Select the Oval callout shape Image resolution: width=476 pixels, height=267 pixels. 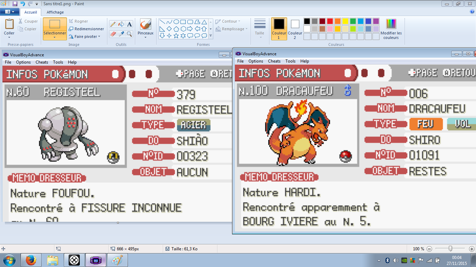coord(197,35)
